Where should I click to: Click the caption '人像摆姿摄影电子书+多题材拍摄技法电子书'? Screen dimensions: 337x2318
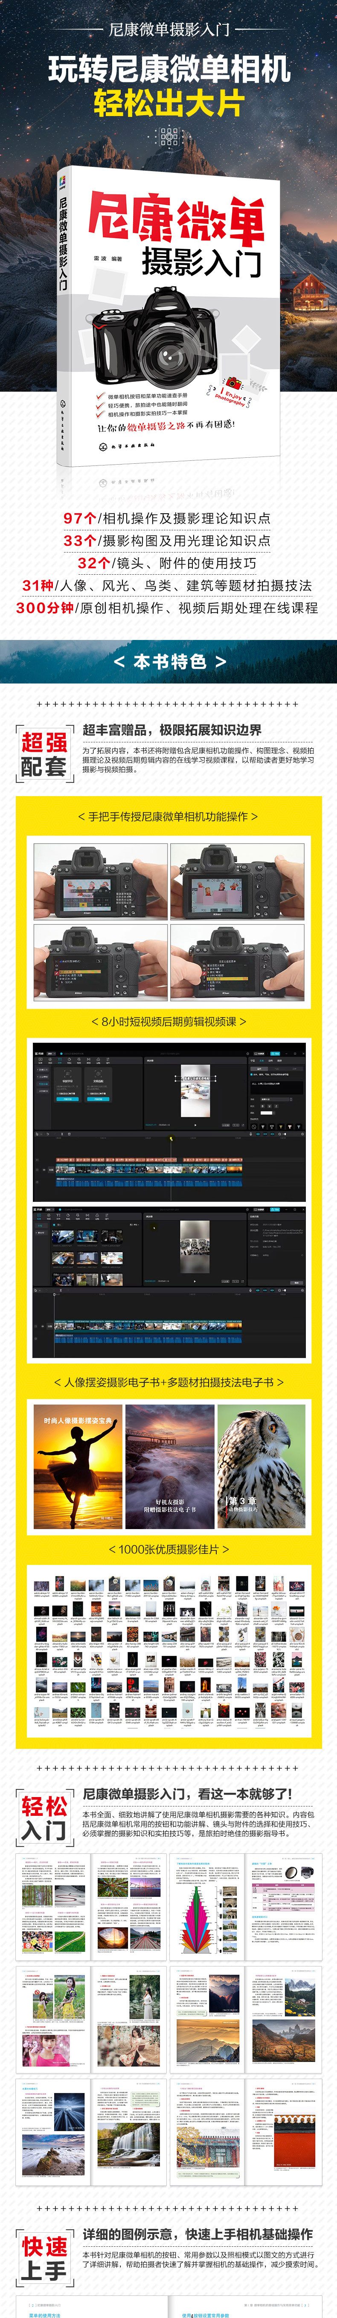point(168,1382)
